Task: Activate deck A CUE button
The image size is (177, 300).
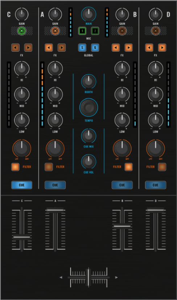Action: click(55, 185)
